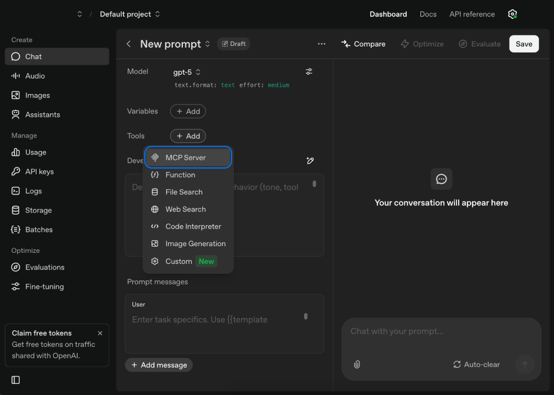
Task: Choose File Search tool
Action: [x=188, y=192]
